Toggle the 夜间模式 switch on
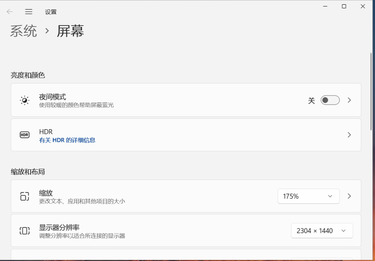Screen dimensions: 375x261 [330, 100]
